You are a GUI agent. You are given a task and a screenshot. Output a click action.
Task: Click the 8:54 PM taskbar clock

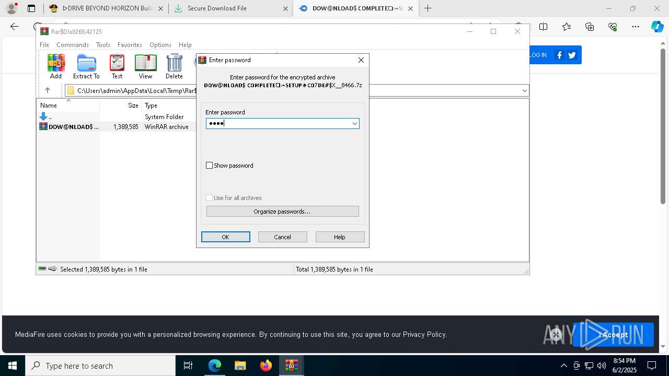(625, 366)
